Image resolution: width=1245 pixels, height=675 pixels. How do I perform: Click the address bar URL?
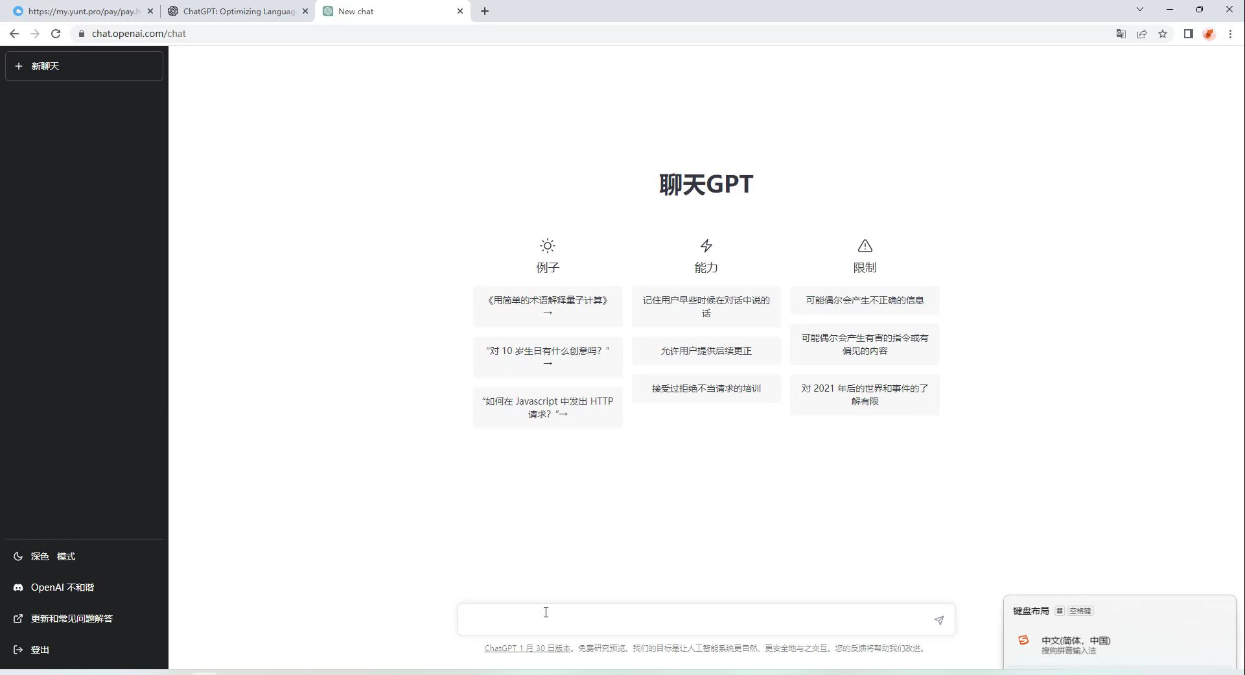tap(139, 34)
